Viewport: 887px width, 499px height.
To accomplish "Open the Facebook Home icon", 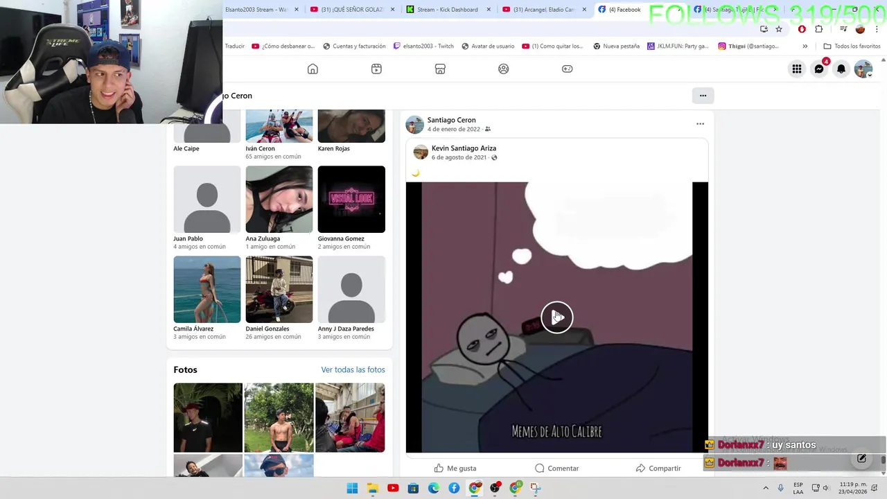I will (x=313, y=69).
